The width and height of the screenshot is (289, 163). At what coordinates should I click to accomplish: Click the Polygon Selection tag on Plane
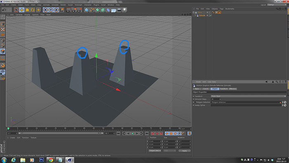220,12
